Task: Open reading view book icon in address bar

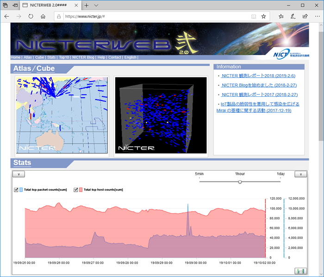Action: [253, 16]
